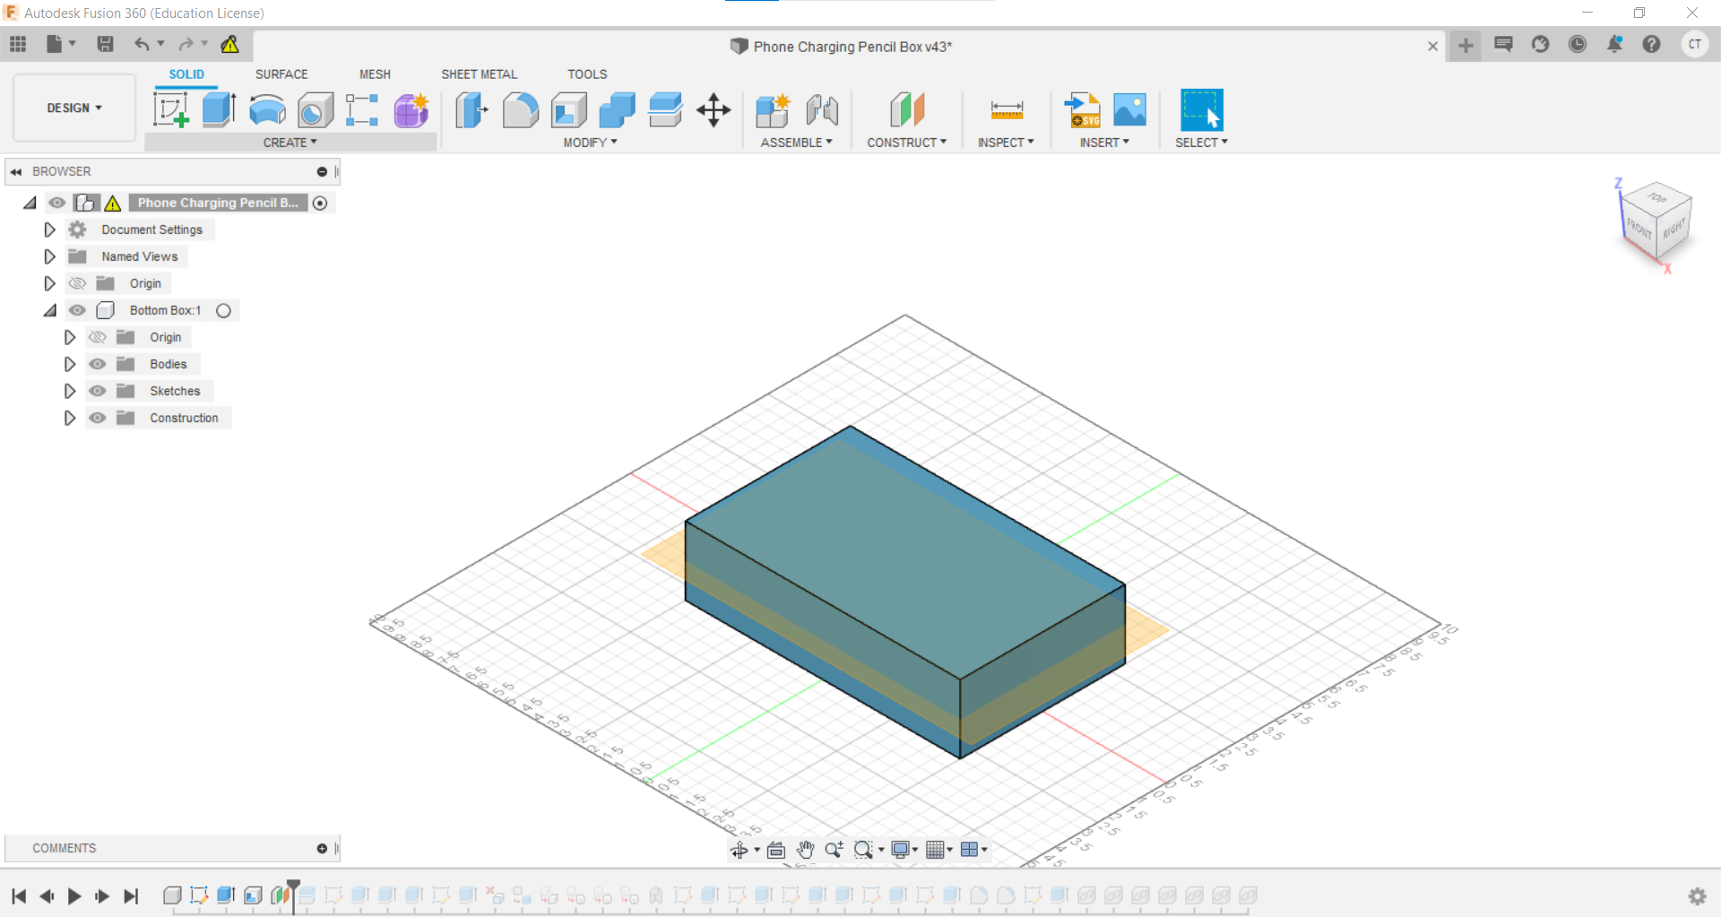Click the Insert Canvas image icon
This screenshot has height=917, width=1721.
1129,110
